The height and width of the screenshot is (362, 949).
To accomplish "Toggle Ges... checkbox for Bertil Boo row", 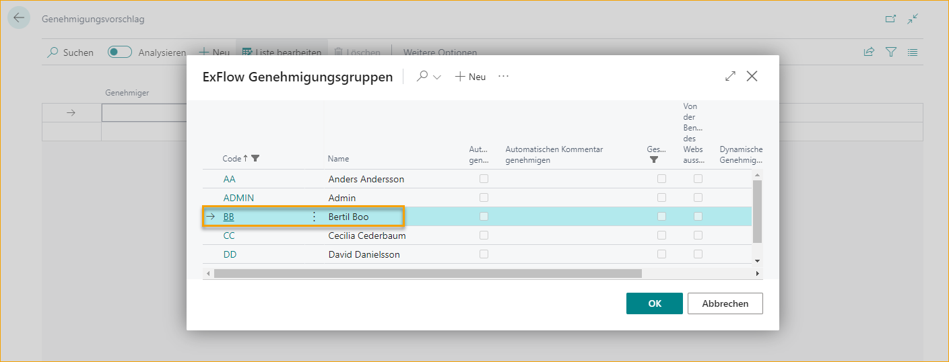I will coord(661,217).
